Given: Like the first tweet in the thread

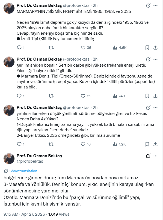Looking at the screenshot, I should [x=82, y=47].
